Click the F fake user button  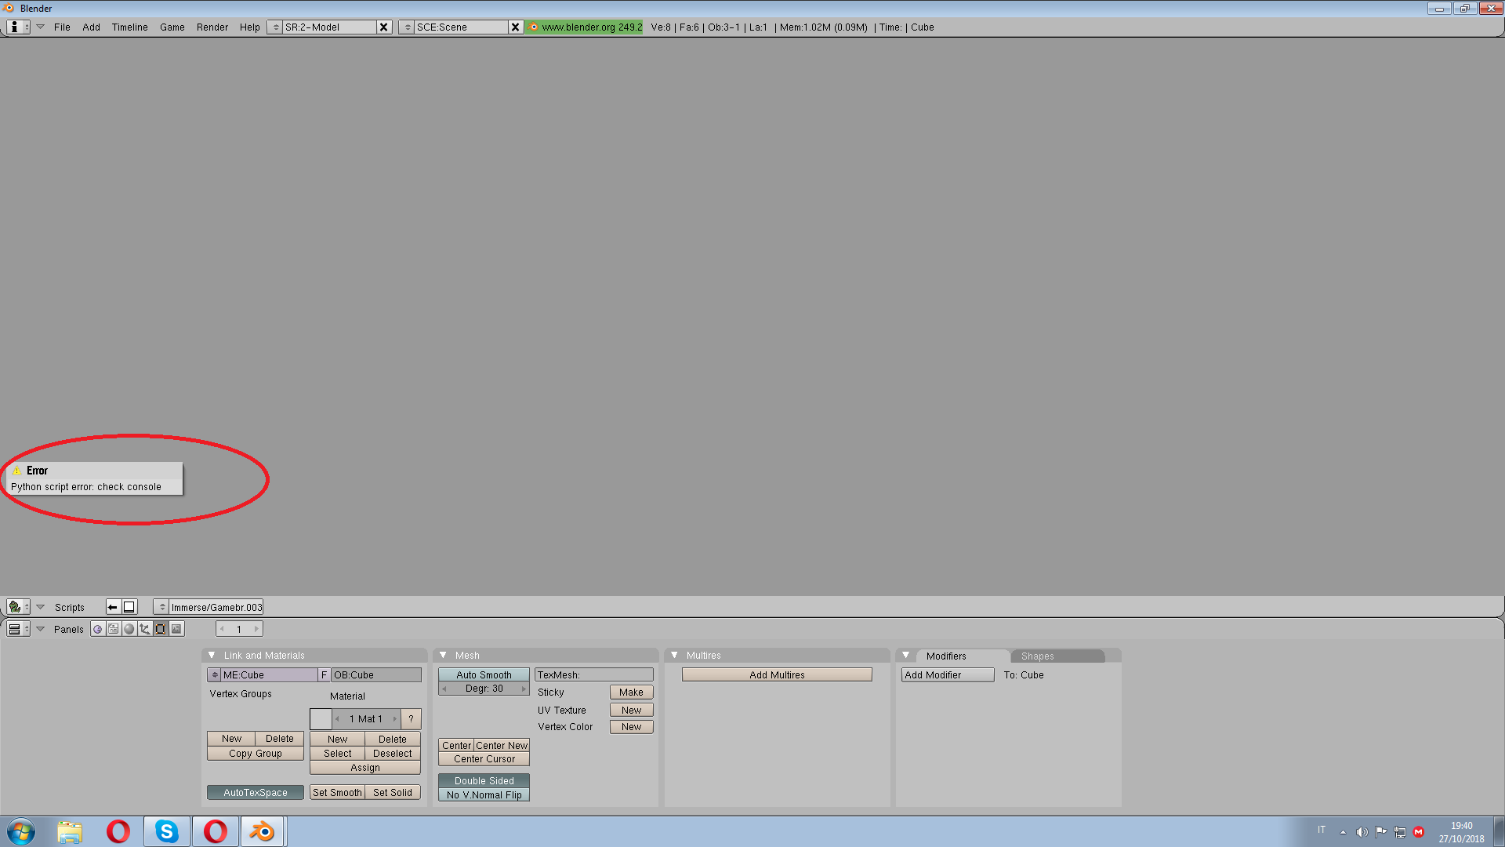(x=324, y=675)
